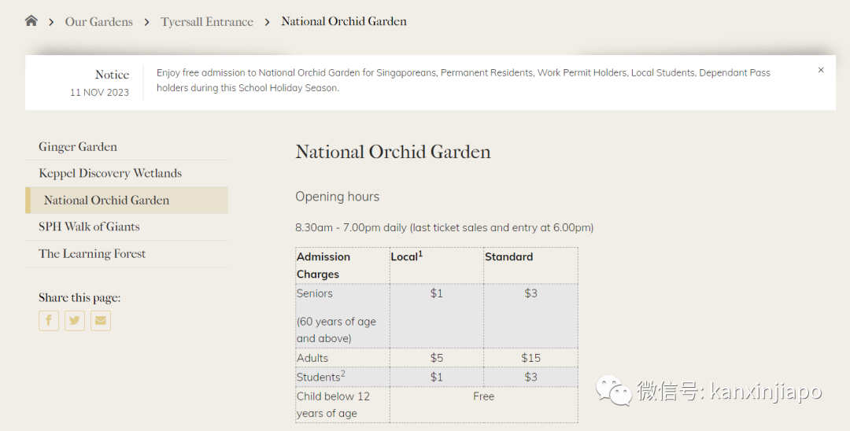Share this page via email icon

pos(101,321)
